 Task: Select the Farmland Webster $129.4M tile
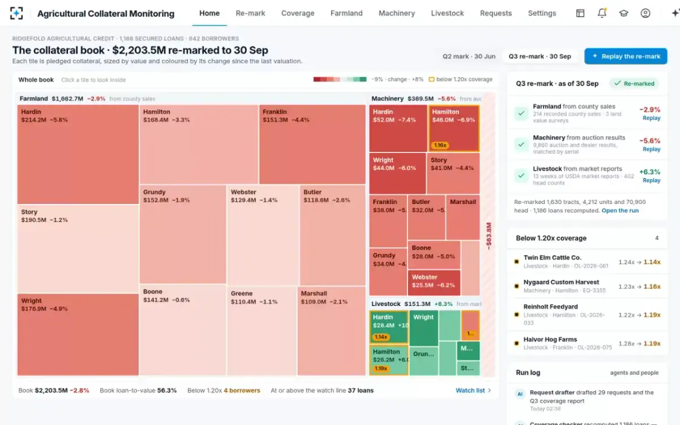click(x=263, y=234)
